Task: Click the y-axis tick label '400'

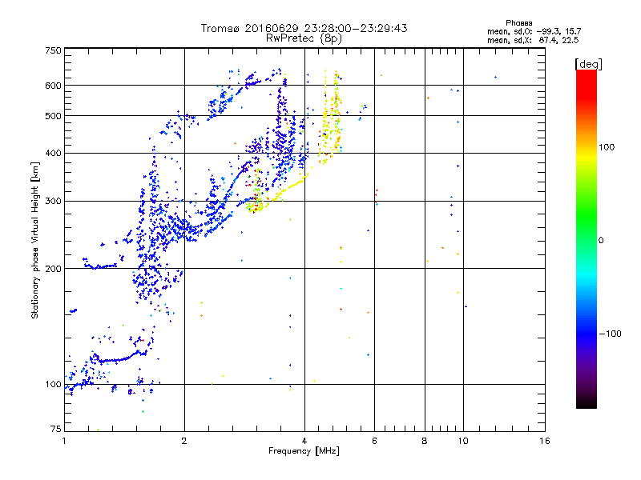Action: click(53, 154)
